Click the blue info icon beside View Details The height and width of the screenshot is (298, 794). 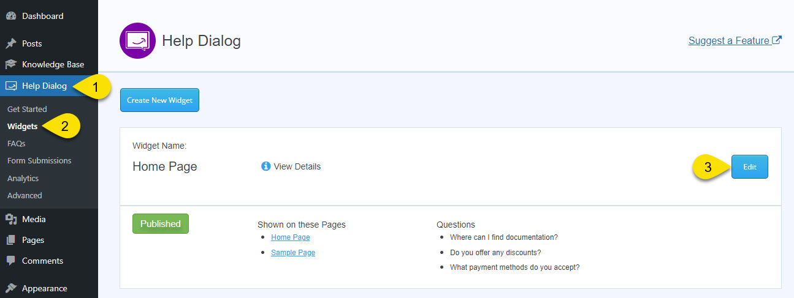point(265,166)
